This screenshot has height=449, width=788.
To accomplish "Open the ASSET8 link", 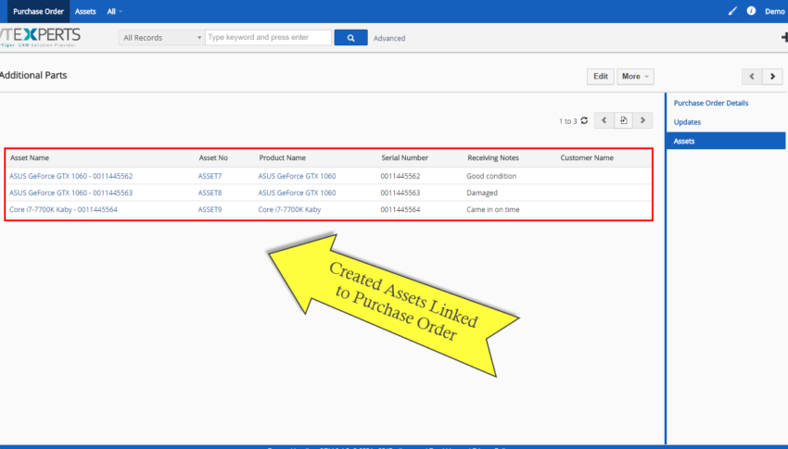I will coord(210,193).
